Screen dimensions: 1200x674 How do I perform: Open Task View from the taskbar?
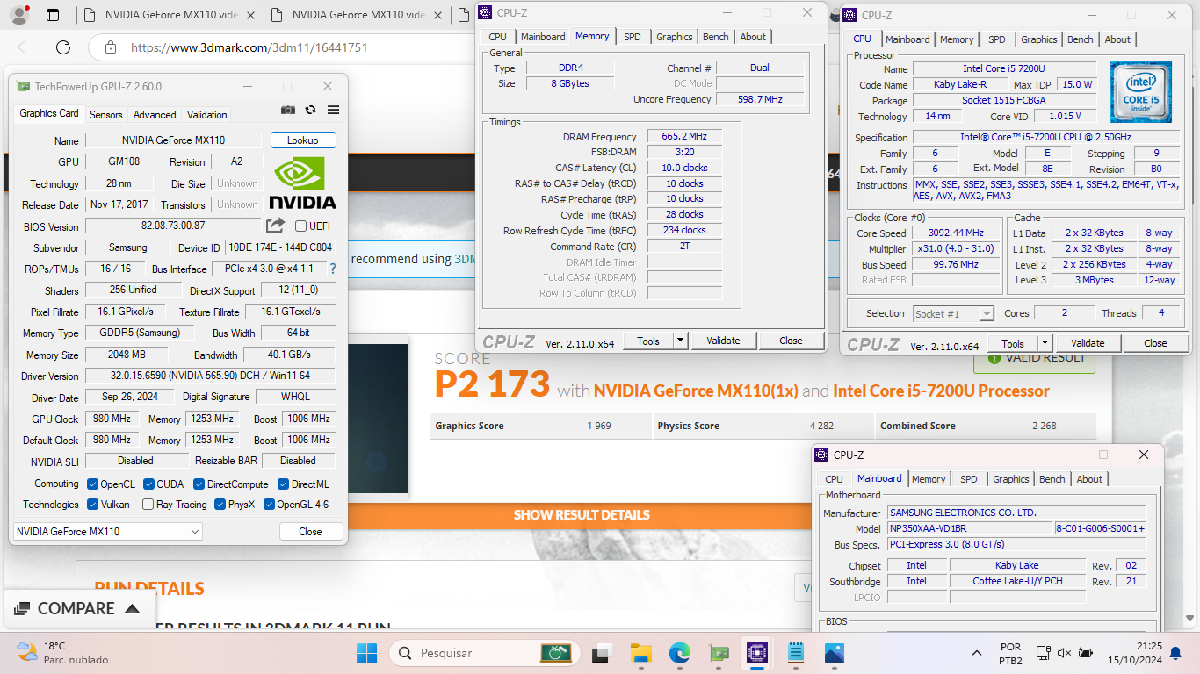(601, 653)
